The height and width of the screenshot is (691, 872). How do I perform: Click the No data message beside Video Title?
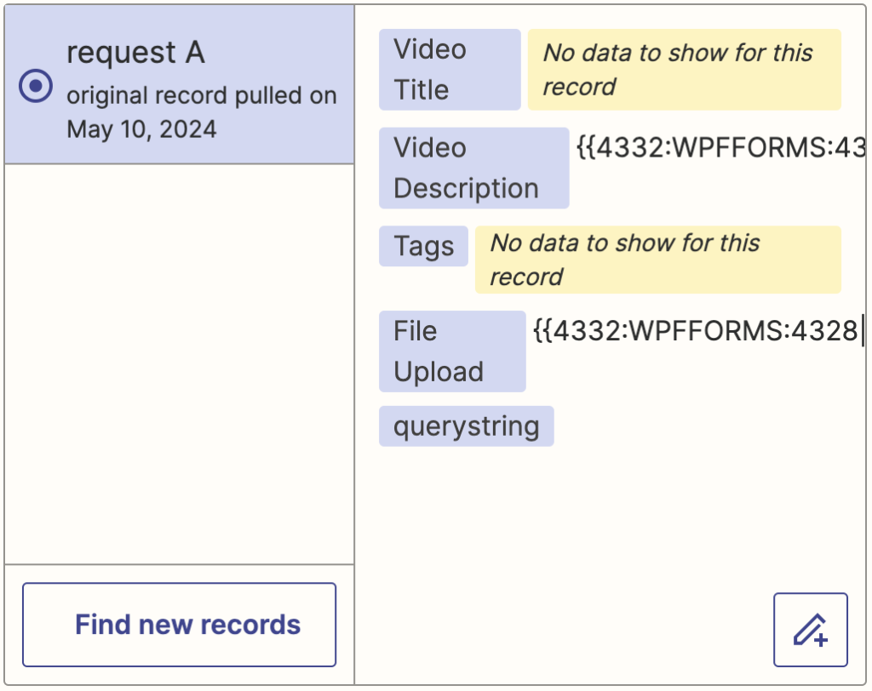(x=685, y=70)
